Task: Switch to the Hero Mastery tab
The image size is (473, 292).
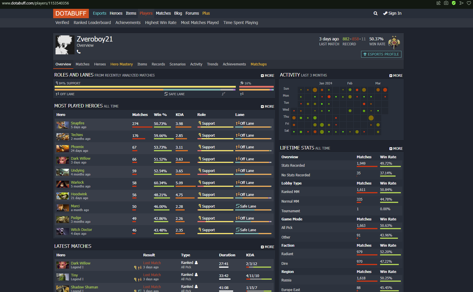Action: pyautogui.click(x=122, y=64)
